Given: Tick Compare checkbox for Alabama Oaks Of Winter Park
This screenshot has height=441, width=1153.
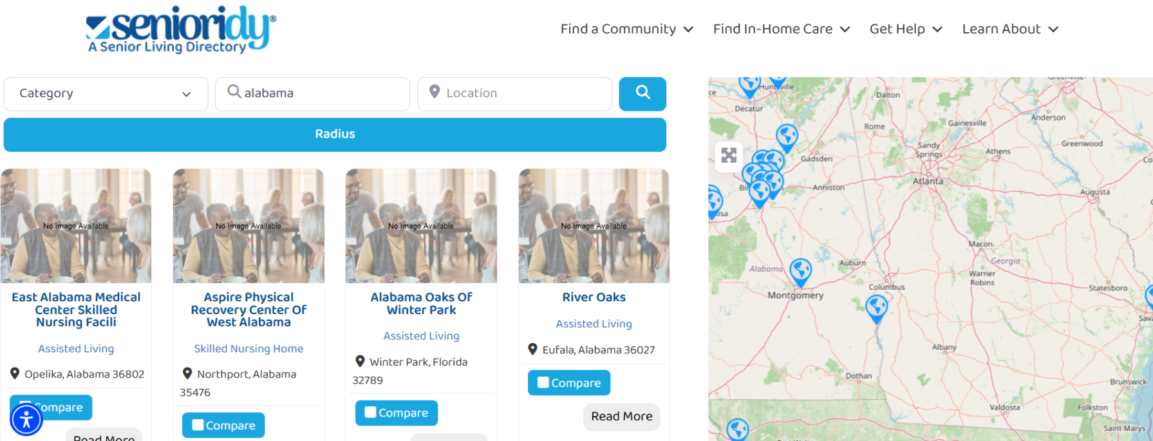Looking at the screenshot, I should coord(371,412).
